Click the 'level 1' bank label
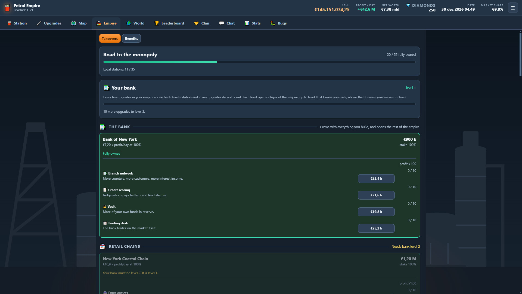 point(411,88)
